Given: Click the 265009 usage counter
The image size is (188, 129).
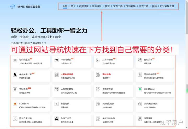Looking at the screenshot, I should click(x=37, y=43).
